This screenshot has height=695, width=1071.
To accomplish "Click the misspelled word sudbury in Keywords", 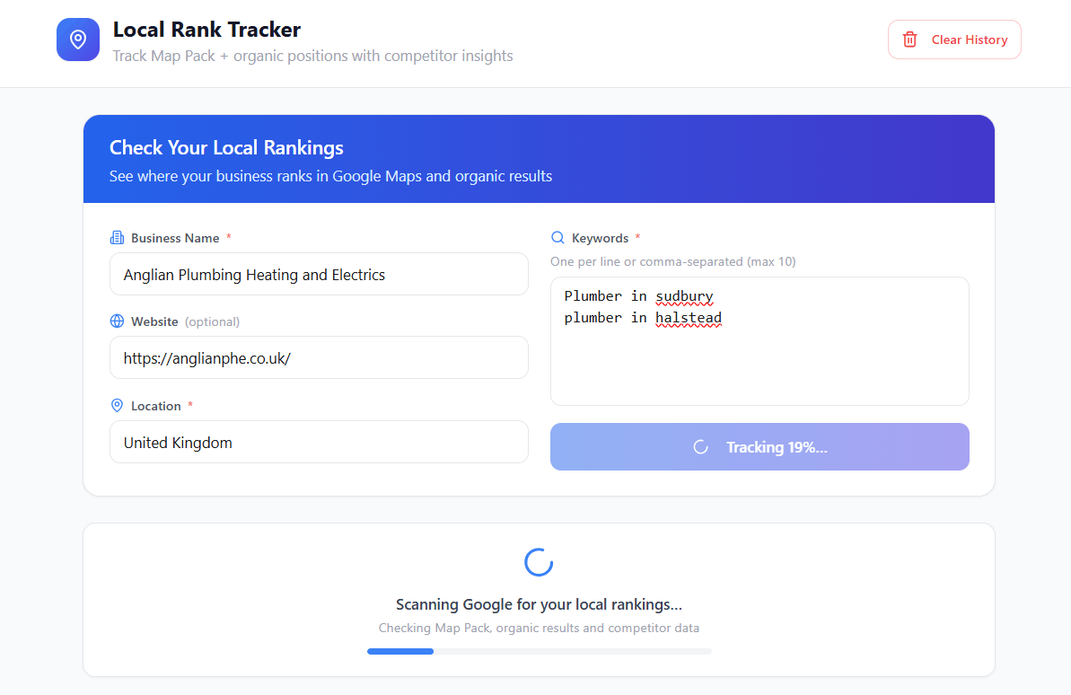I will coord(684,295).
